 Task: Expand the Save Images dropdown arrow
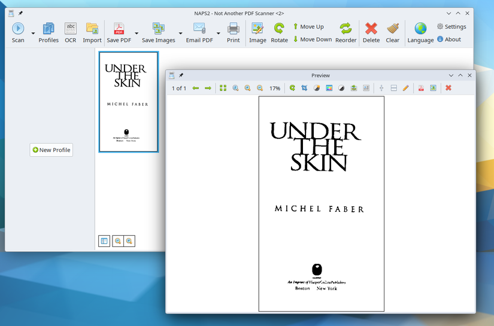[x=180, y=33]
